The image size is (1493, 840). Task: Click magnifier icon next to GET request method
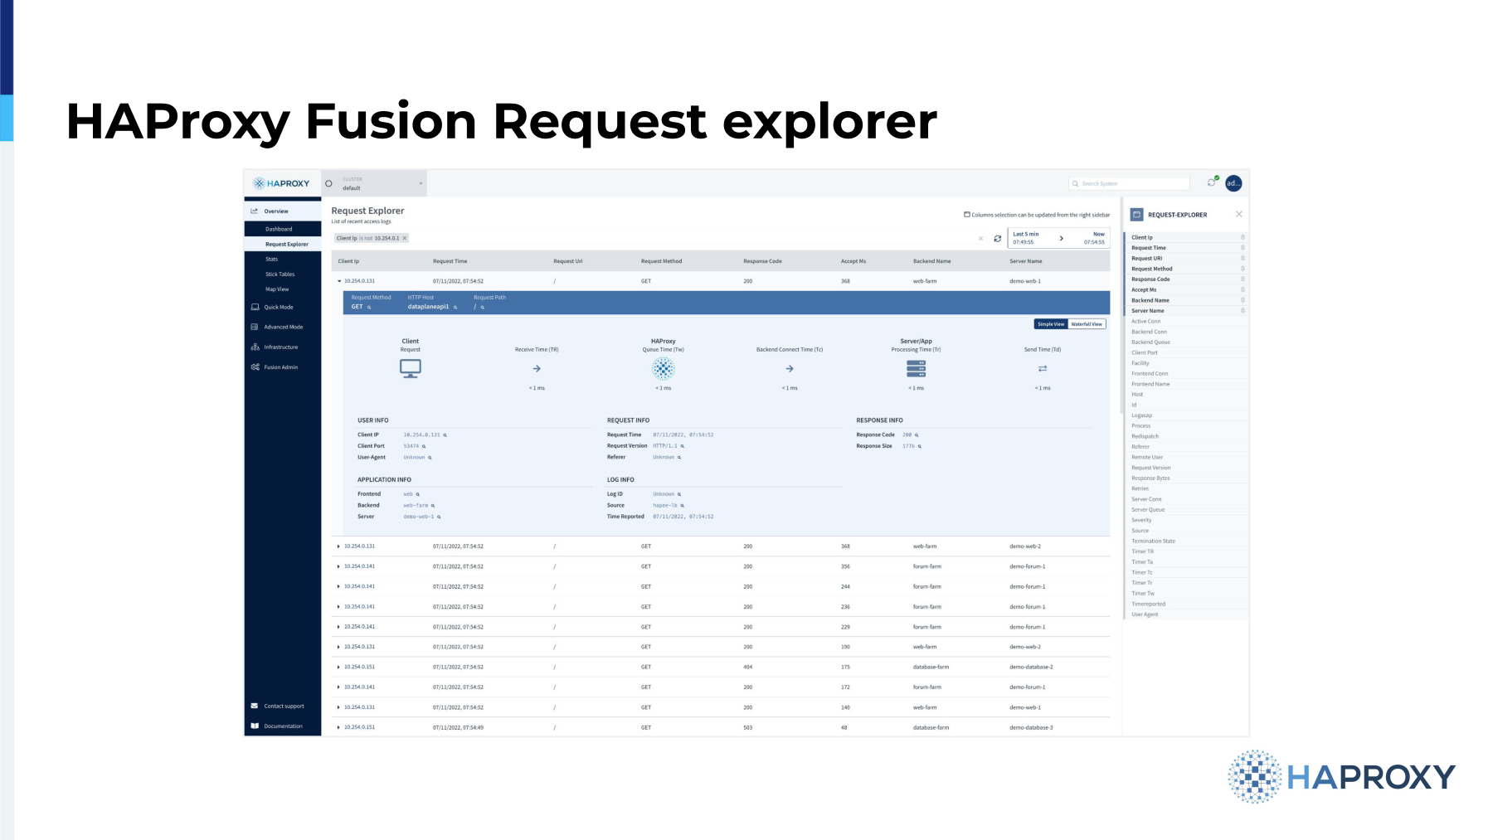(369, 307)
